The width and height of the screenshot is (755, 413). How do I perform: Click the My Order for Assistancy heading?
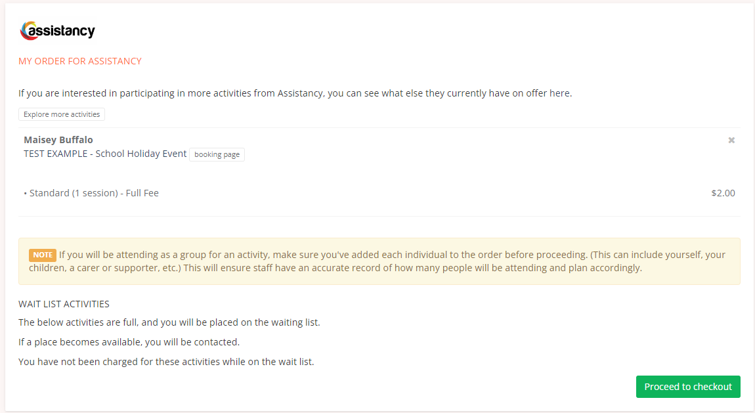80,61
